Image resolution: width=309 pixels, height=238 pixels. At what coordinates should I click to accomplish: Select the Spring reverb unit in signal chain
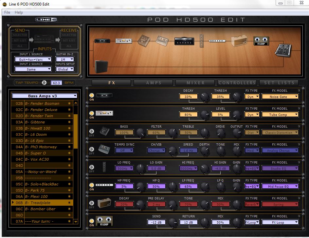[239, 41]
